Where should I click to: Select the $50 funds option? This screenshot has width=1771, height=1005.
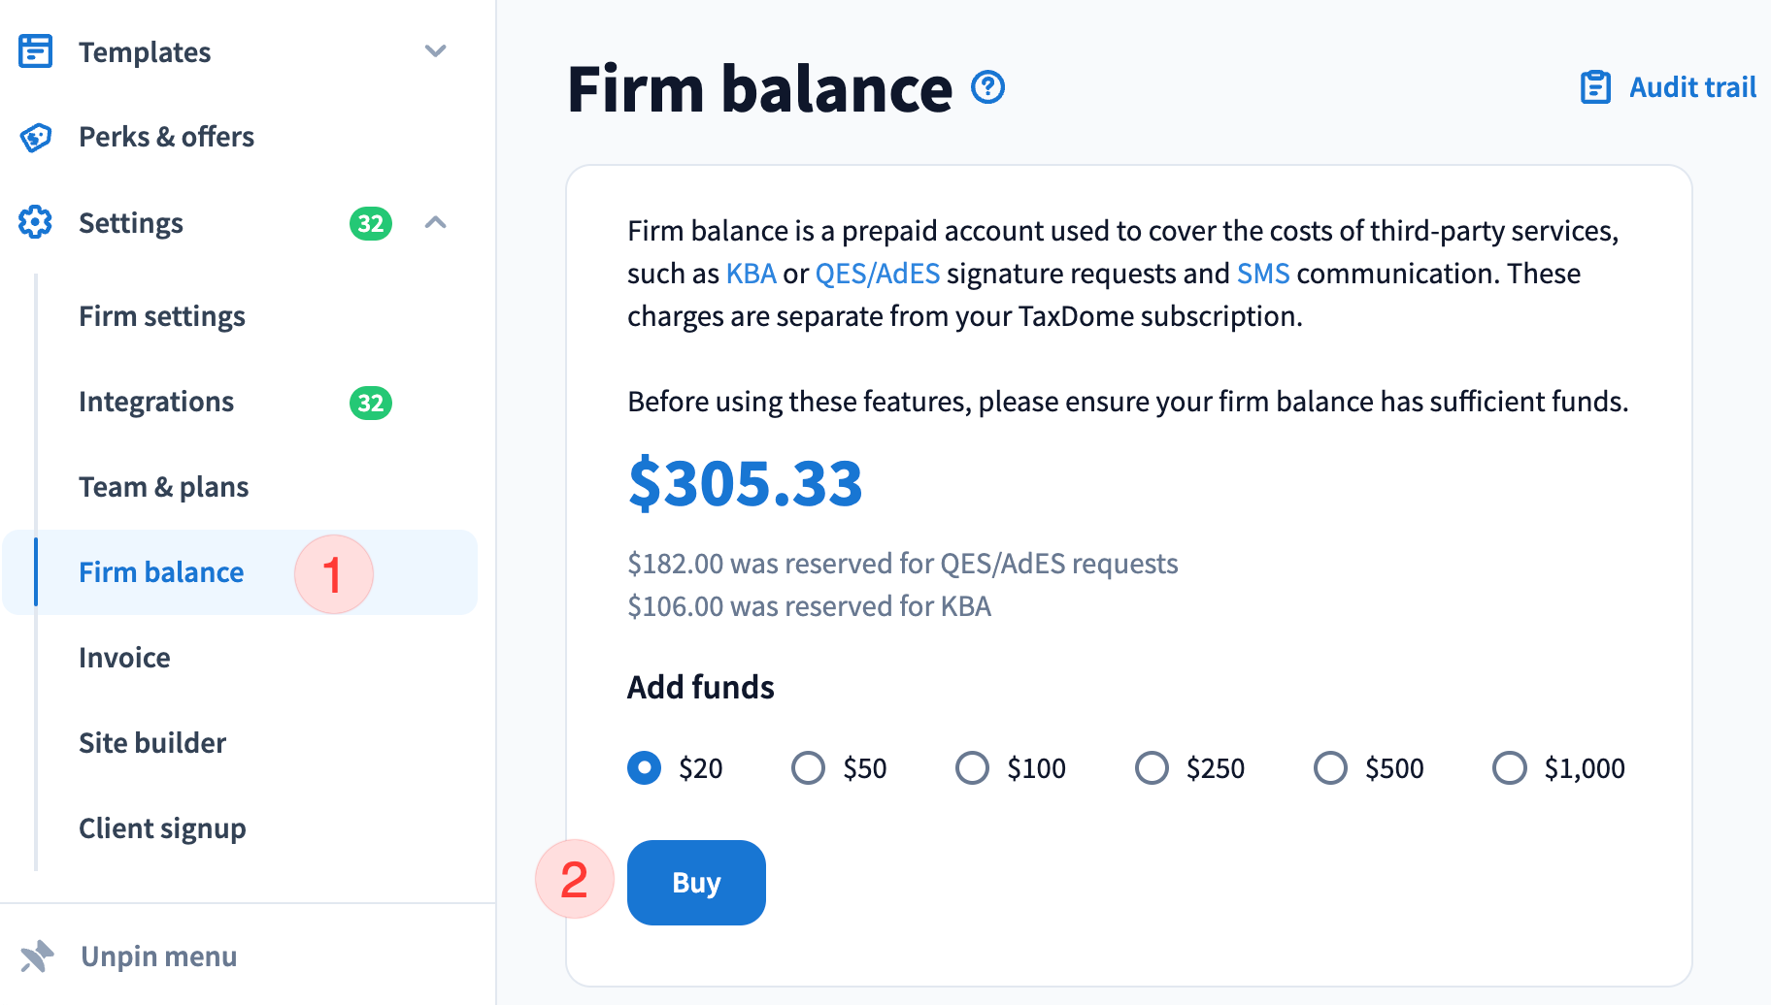coord(808,768)
